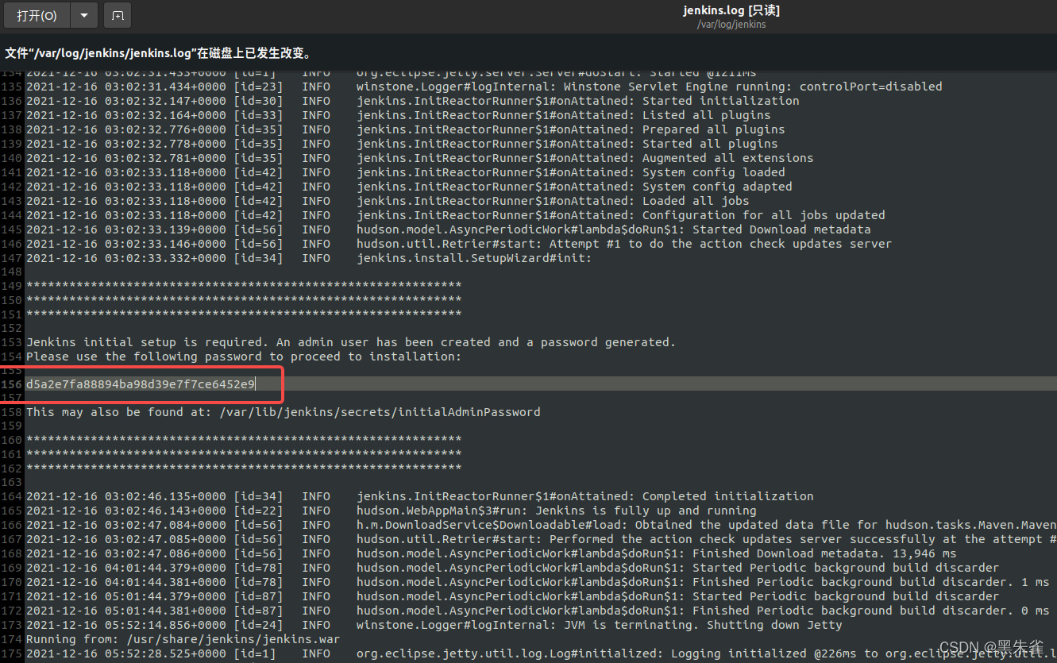The height and width of the screenshot is (663, 1057).
Task: Click the timestamp 2021-12-16 05:52:14.856+0000
Action: (x=126, y=625)
